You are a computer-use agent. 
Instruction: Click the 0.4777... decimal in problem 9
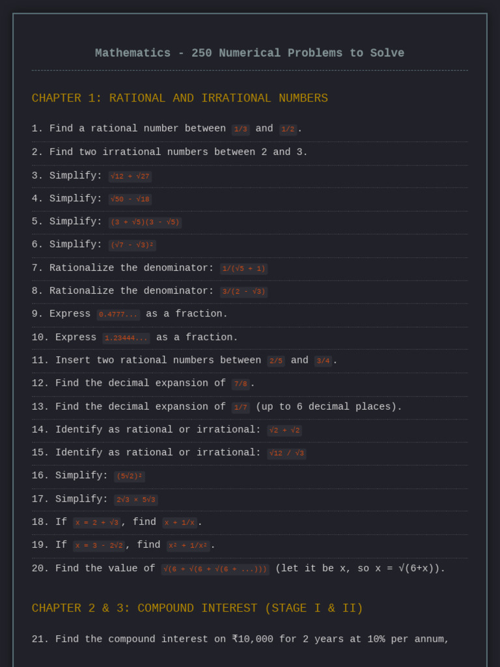118,315
